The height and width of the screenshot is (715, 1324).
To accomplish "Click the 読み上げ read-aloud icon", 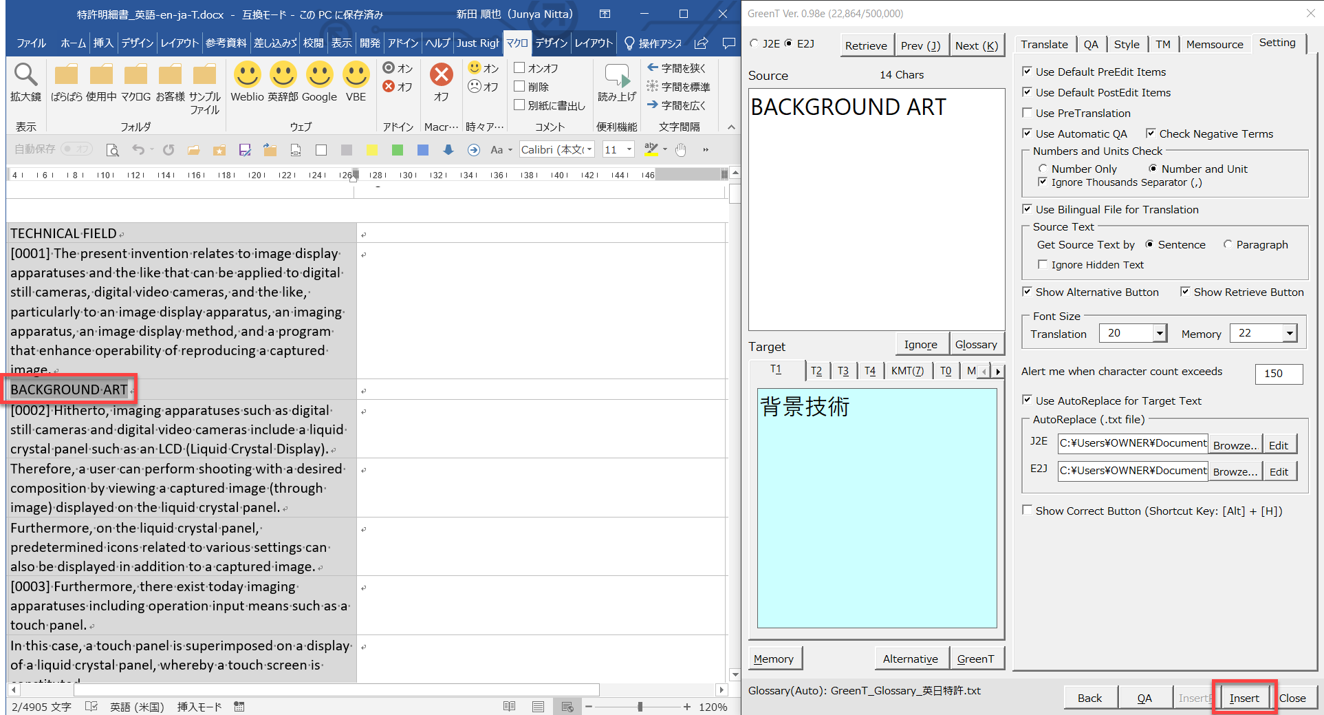I will [616, 76].
